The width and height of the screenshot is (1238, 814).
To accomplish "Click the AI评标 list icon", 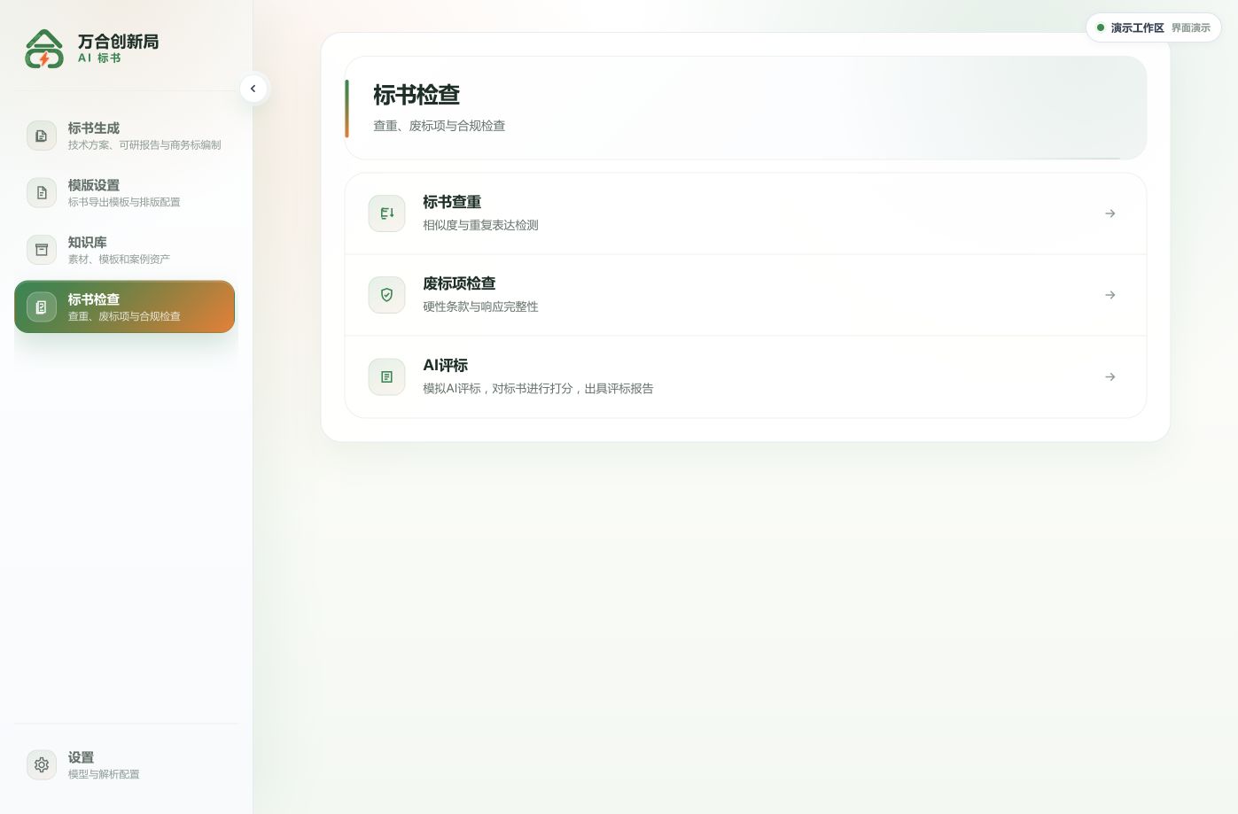I will (x=386, y=377).
